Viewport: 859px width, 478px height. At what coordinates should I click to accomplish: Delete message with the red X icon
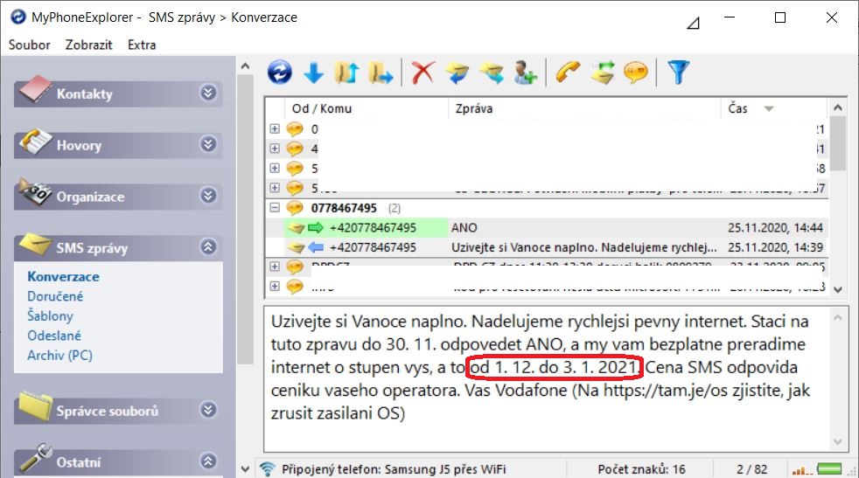pyautogui.click(x=423, y=73)
